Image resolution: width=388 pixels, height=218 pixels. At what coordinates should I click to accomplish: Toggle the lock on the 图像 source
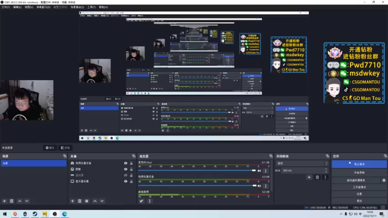coord(131,169)
